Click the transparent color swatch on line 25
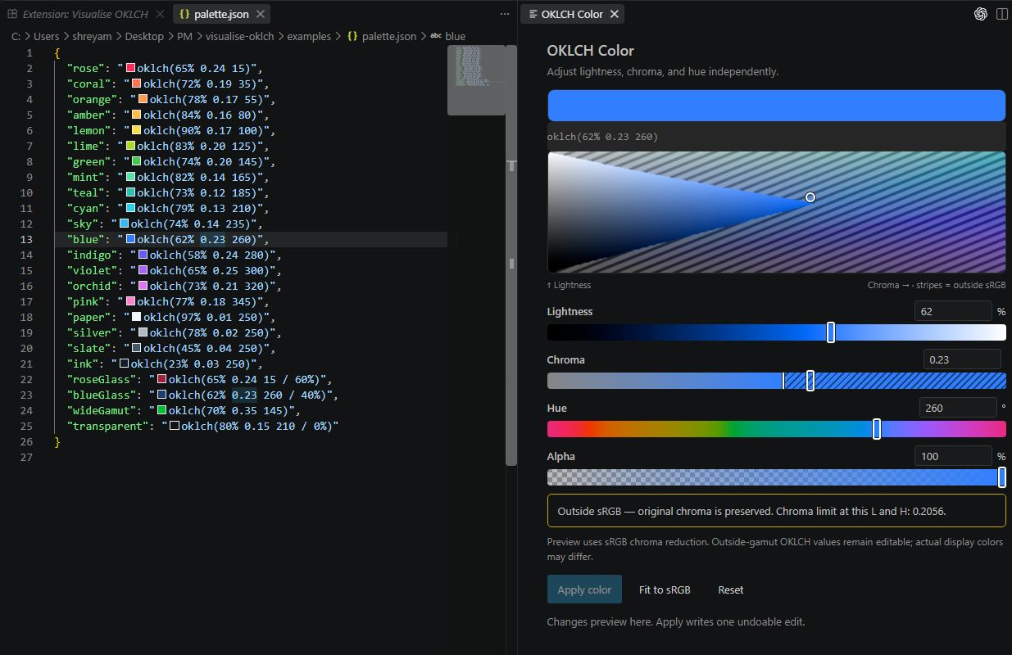The height and width of the screenshot is (655, 1012). click(x=175, y=426)
